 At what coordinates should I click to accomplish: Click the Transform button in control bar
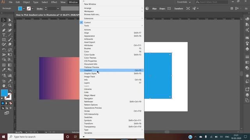179,9
